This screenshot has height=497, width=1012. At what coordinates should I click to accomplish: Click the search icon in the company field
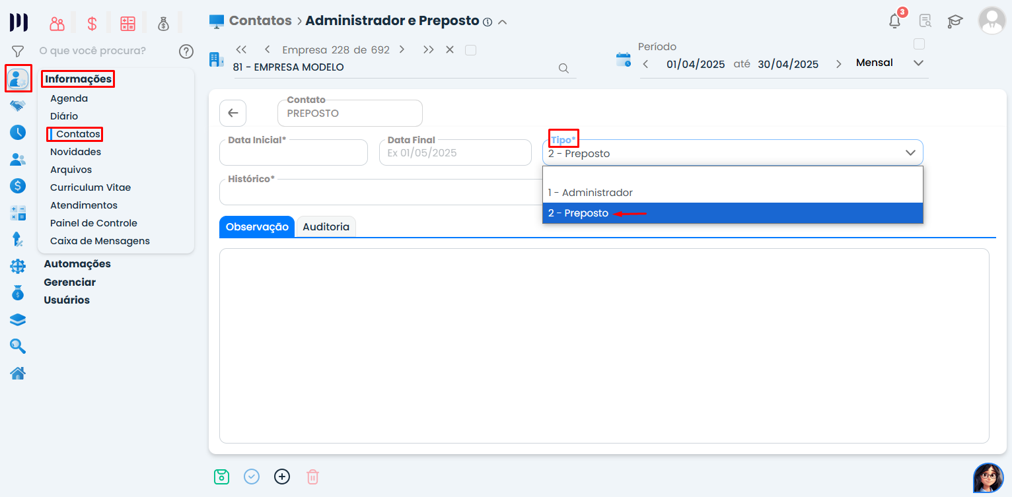[563, 68]
